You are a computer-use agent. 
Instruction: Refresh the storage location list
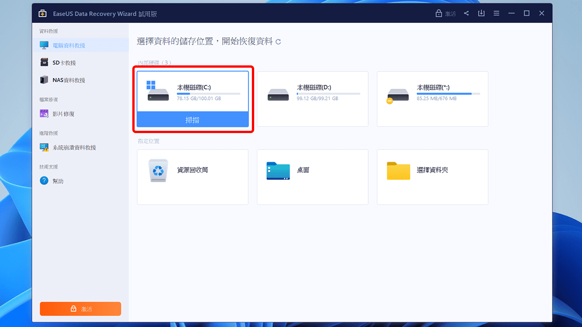[x=277, y=41]
